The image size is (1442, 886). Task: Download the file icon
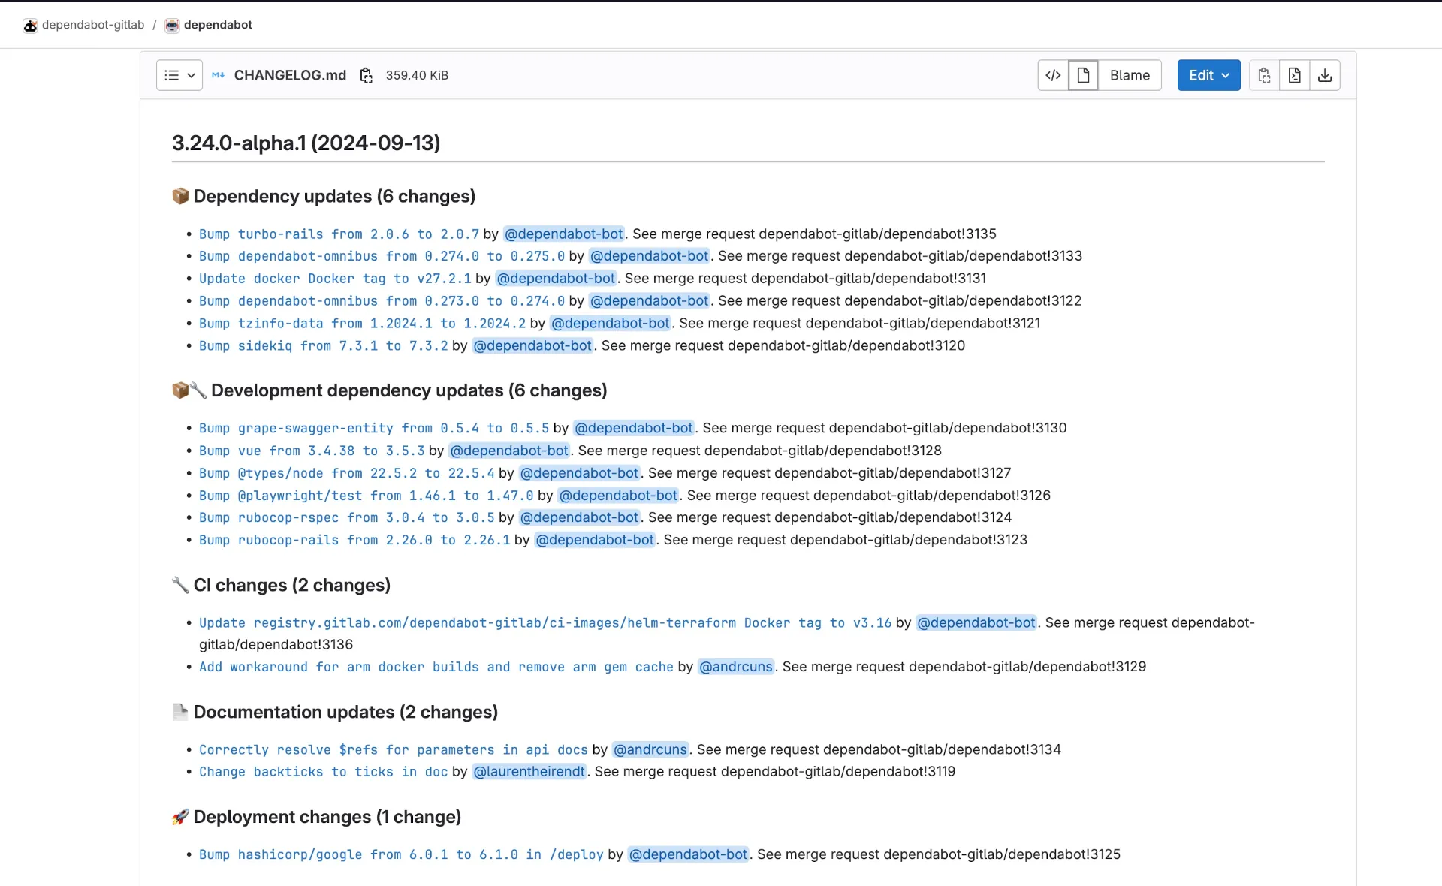click(x=1325, y=75)
